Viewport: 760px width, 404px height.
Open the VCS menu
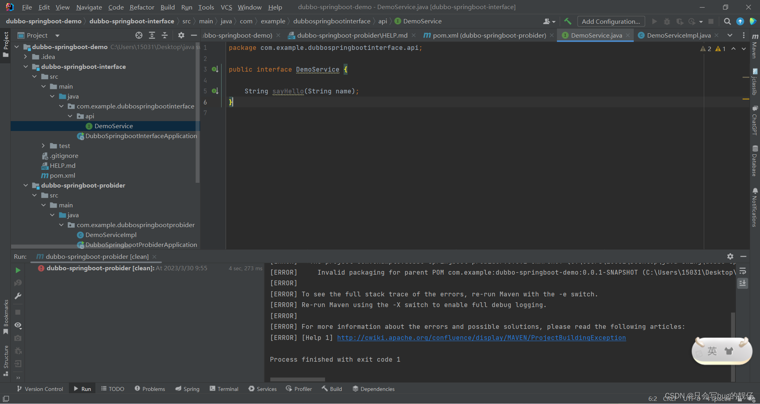226,7
